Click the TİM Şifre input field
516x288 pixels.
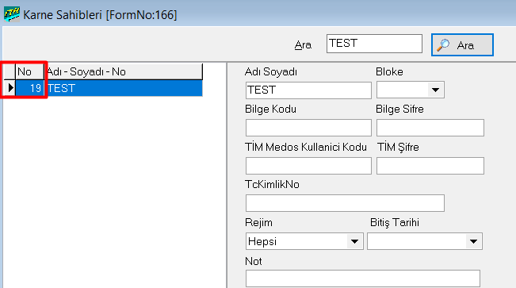(x=430, y=165)
